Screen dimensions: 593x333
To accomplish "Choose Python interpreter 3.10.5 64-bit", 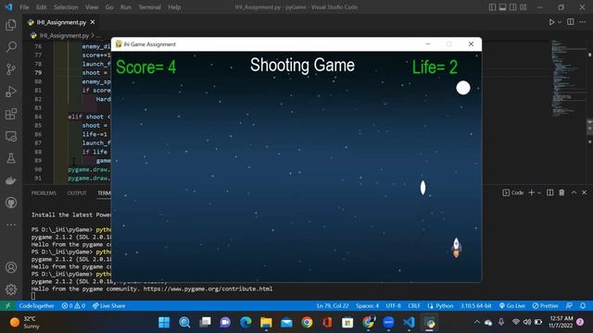I will (475, 306).
